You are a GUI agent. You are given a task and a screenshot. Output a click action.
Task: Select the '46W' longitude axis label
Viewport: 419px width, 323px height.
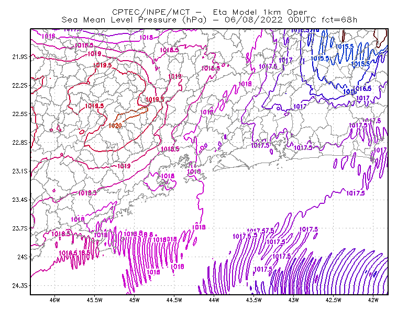55,300
